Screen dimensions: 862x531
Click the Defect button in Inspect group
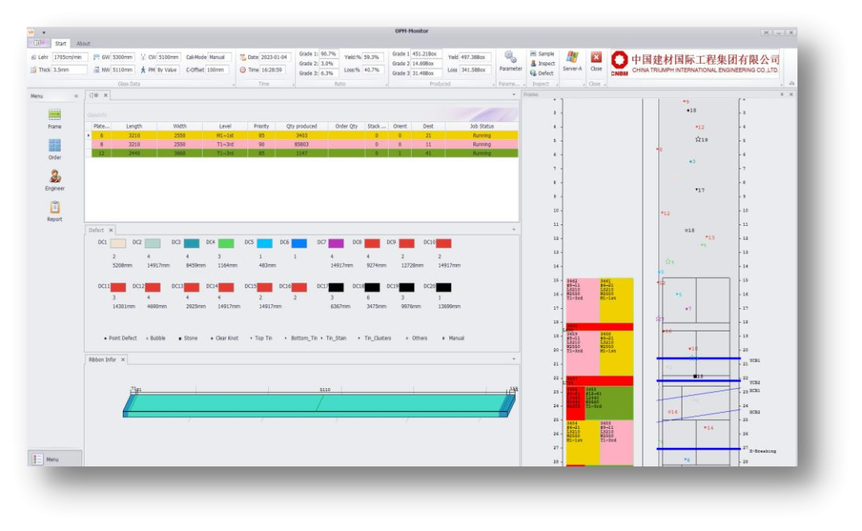542,73
